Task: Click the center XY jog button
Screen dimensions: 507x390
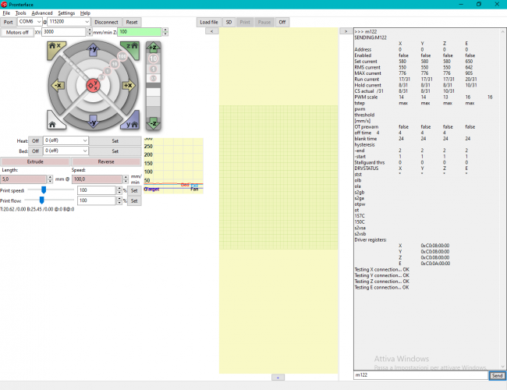Action: pos(93,85)
